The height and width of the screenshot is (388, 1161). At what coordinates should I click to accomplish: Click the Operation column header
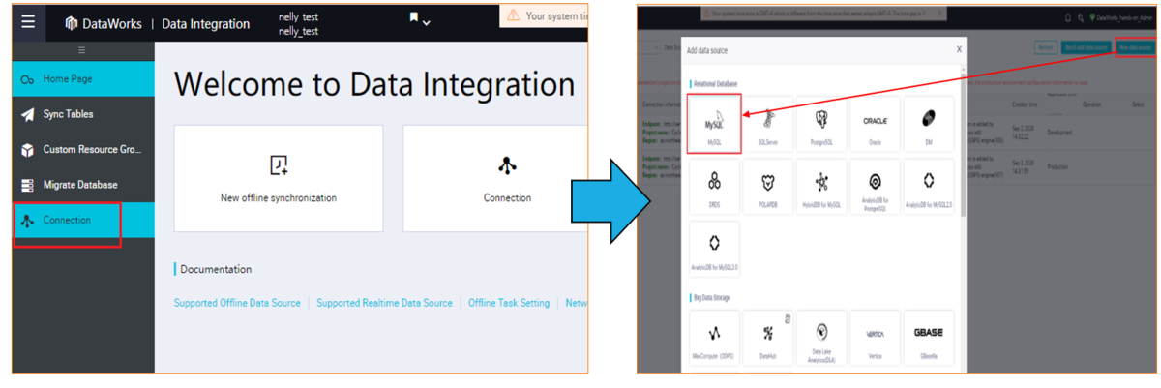tap(1091, 104)
